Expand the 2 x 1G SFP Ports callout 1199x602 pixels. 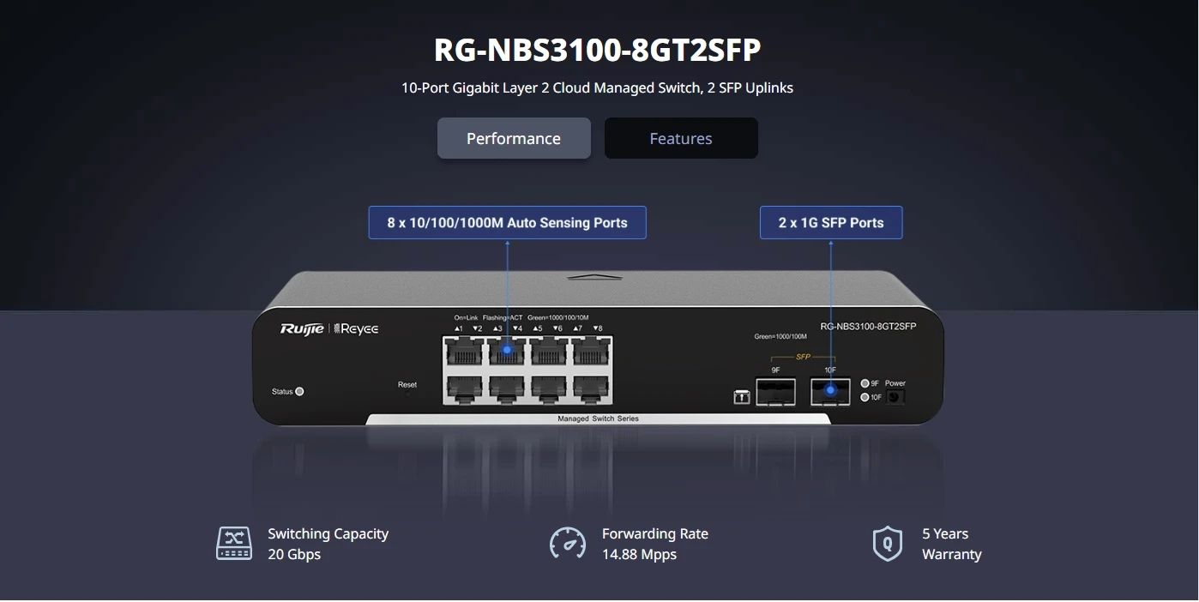[x=830, y=222]
